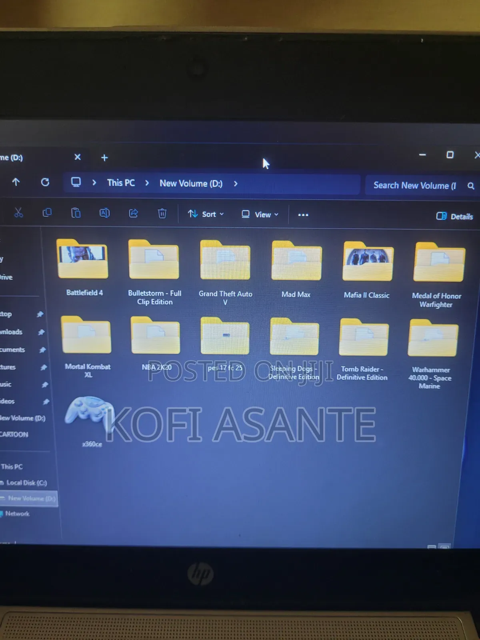
Task: Click the search magnifier icon
Action: click(x=471, y=186)
